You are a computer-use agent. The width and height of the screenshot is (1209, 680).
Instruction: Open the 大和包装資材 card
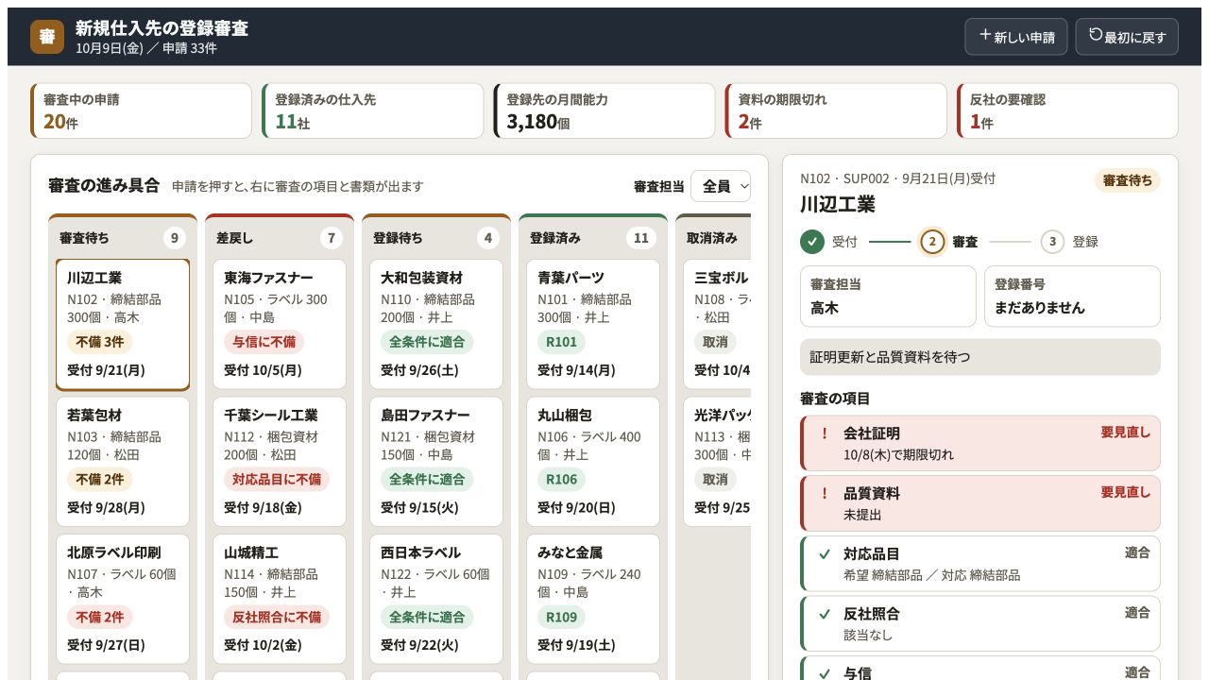click(x=436, y=324)
